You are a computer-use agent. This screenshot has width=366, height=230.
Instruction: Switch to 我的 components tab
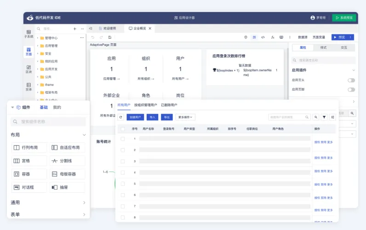57,108
